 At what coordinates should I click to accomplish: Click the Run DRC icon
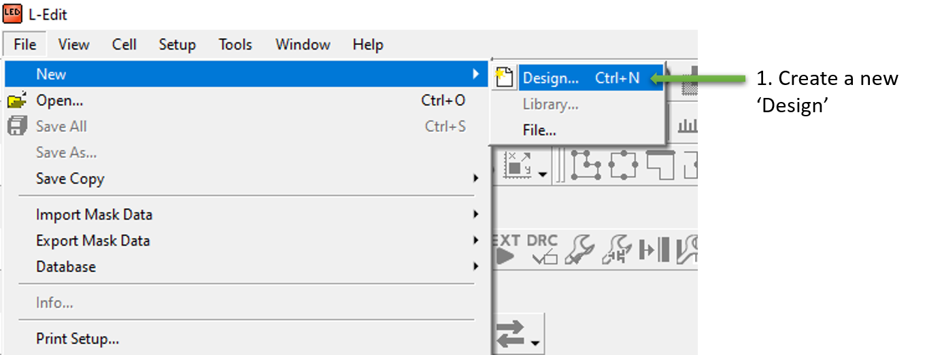[x=543, y=249]
